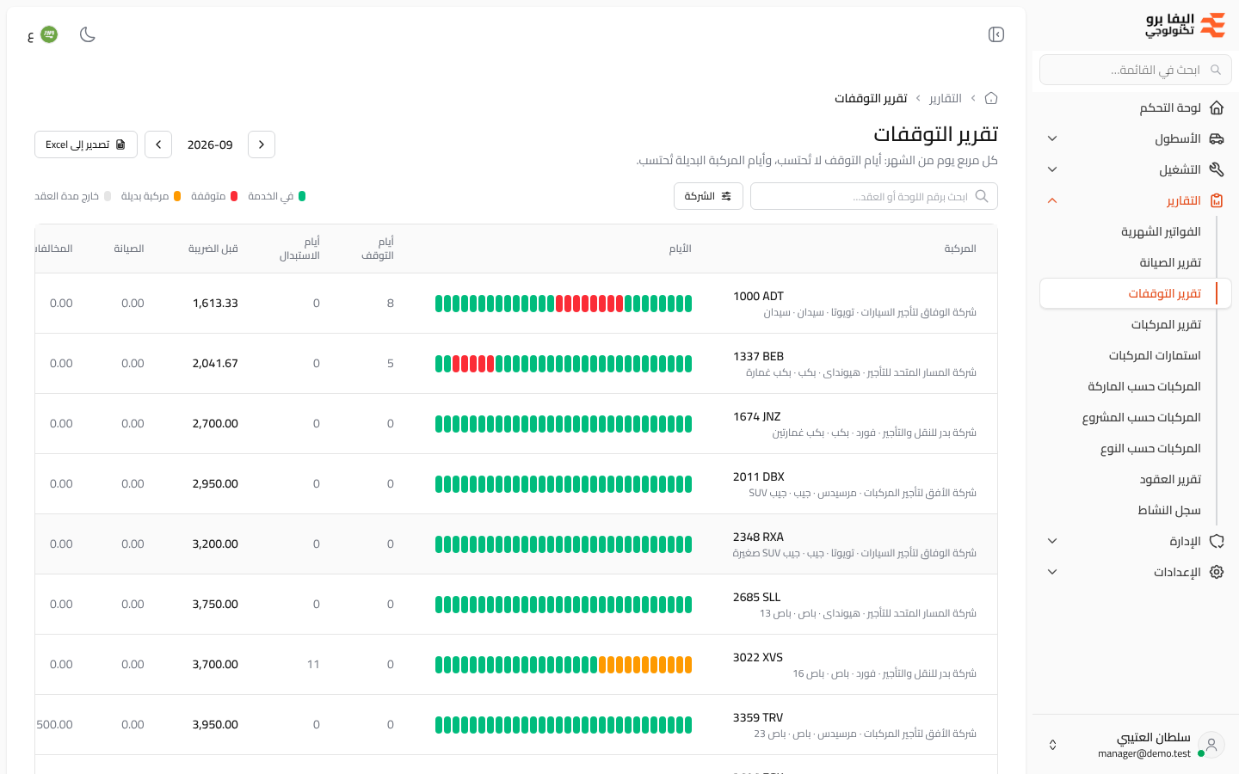Switch language using the Saudi flag icon
The image size is (1239, 774).
pyautogui.click(x=49, y=34)
